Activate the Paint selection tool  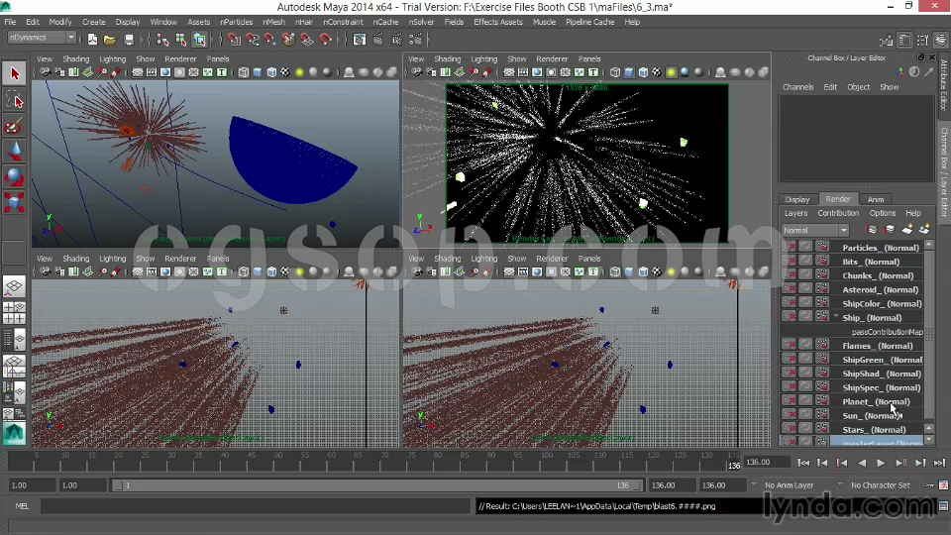click(x=15, y=126)
